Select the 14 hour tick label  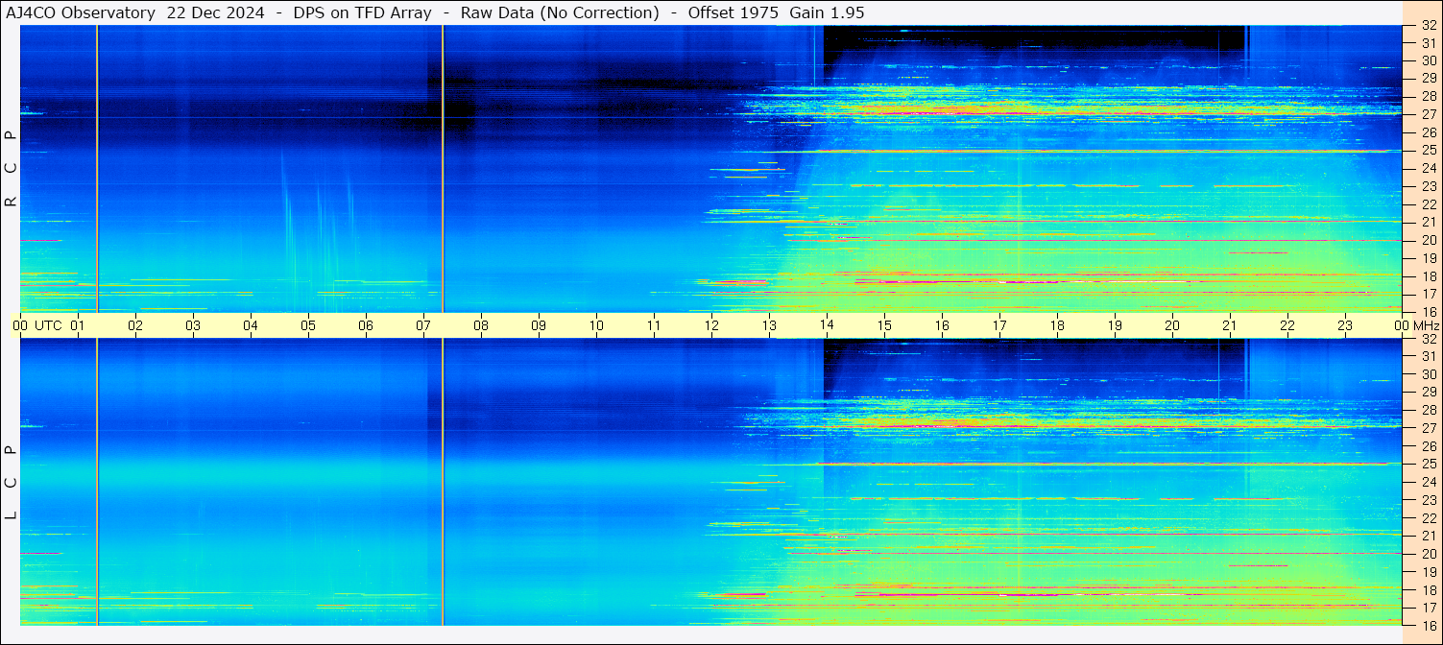tap(827, 325)
